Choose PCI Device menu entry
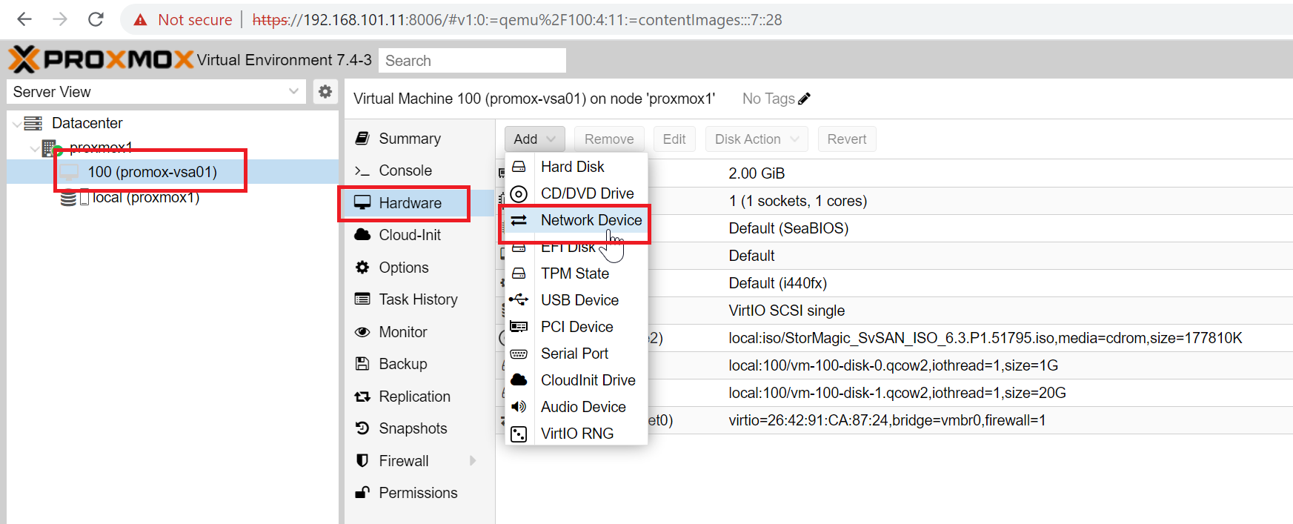The image size is (1293, 524). click(576, 327)
